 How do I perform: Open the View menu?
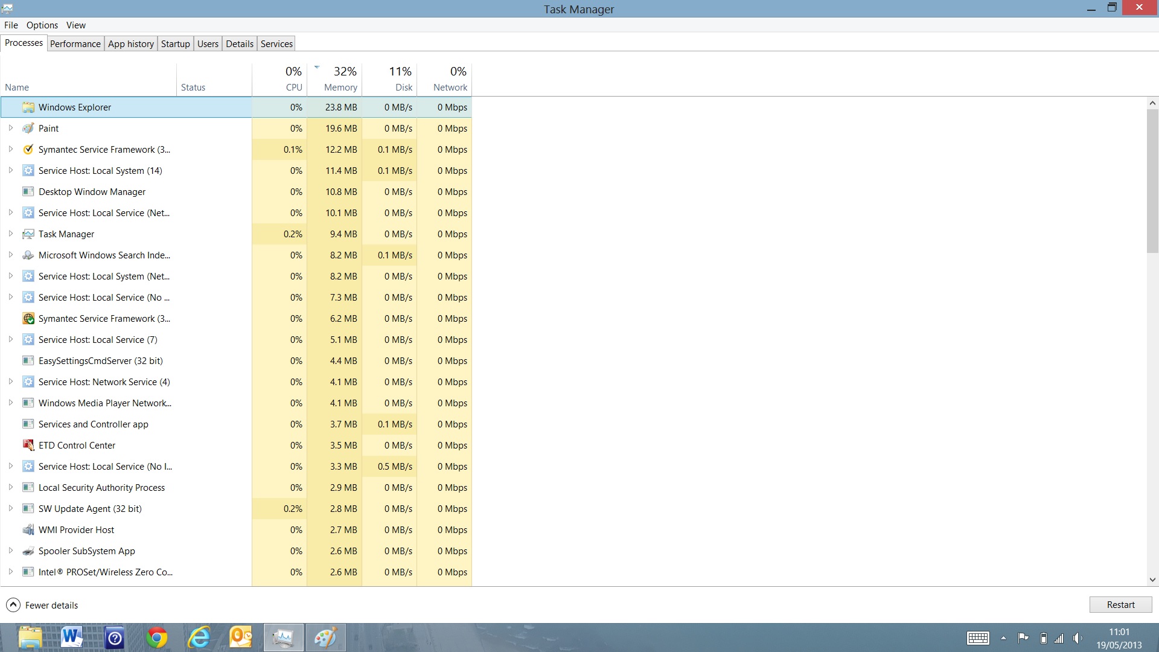76,25
